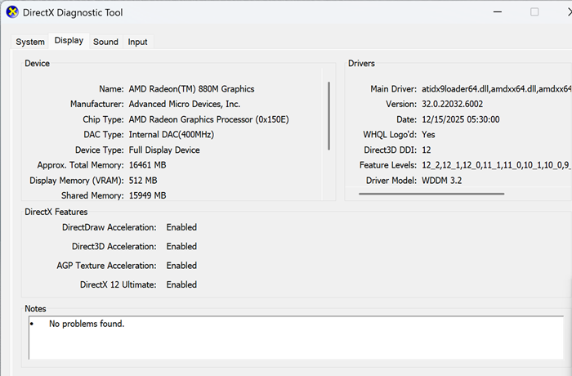This screenshot has height=376, width=572.
Task: Click driver model 'WDDM 3.2'
Action: coord(442,181)
